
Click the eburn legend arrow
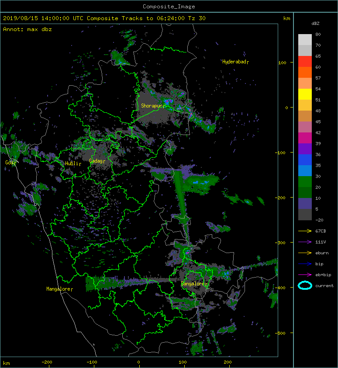click(305, 253)
